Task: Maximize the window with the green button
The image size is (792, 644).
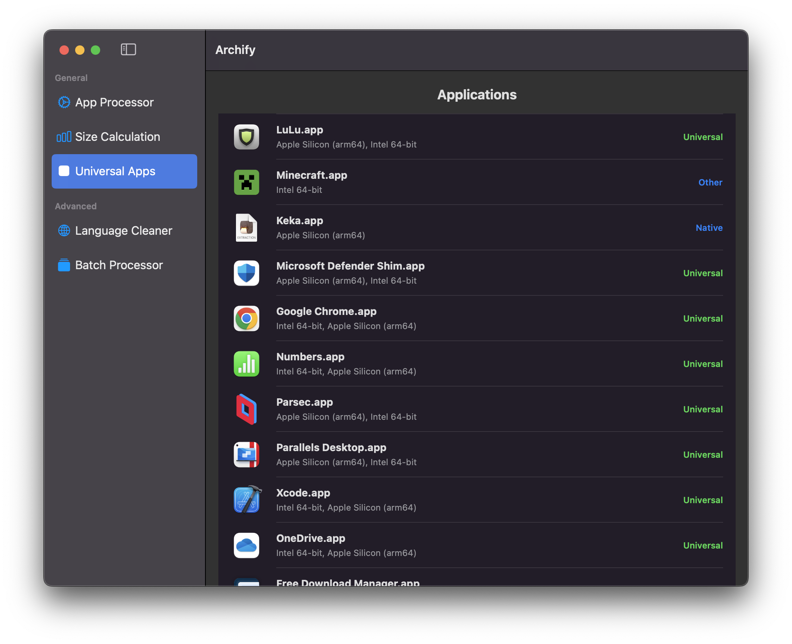Action: pyautogui.click(x=95, y=50)
